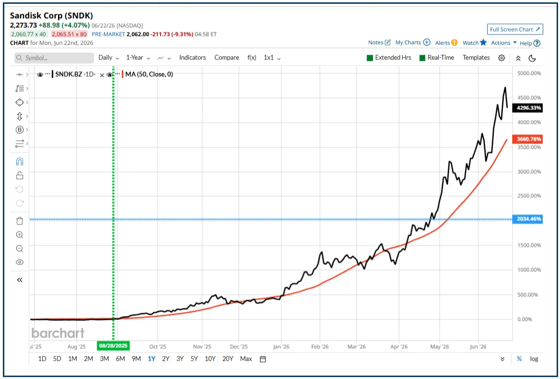Select the Max time range
This screenshot has width=560, height=379.
pos(246,359)
